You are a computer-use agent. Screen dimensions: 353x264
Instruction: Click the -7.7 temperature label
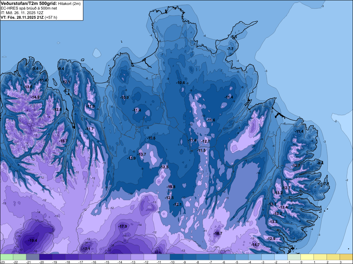click(230, 49)
